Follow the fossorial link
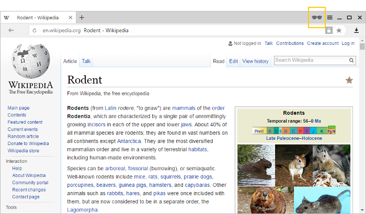This screenshot has width=366, height=214. click(138, 168)
